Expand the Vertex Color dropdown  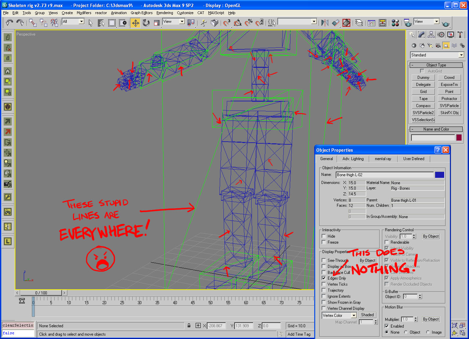[354, 316]
